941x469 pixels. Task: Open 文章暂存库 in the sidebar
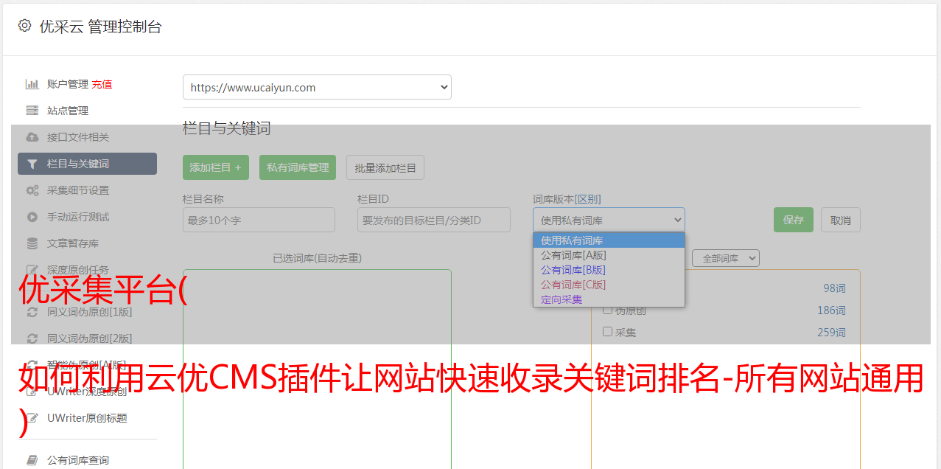coord(73,243)
